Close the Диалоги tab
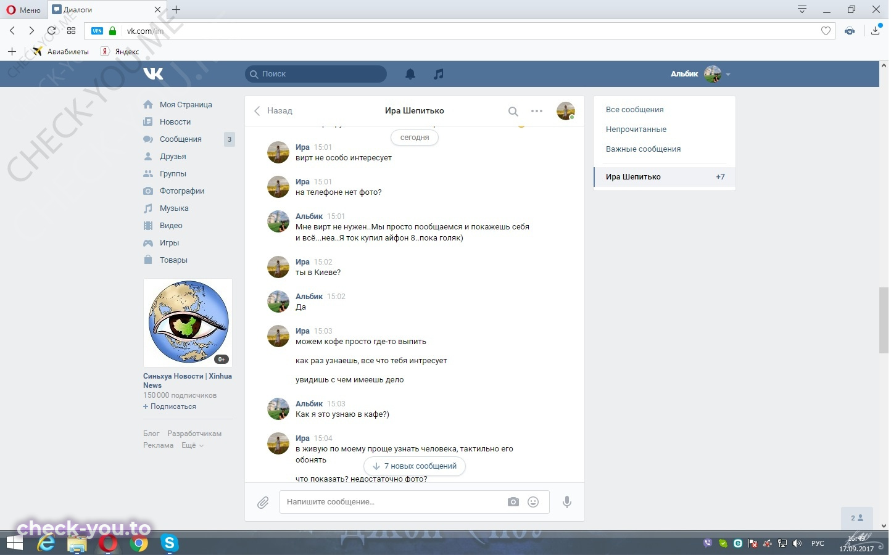This screenshot has height=555, width=891. coord(157,10)
